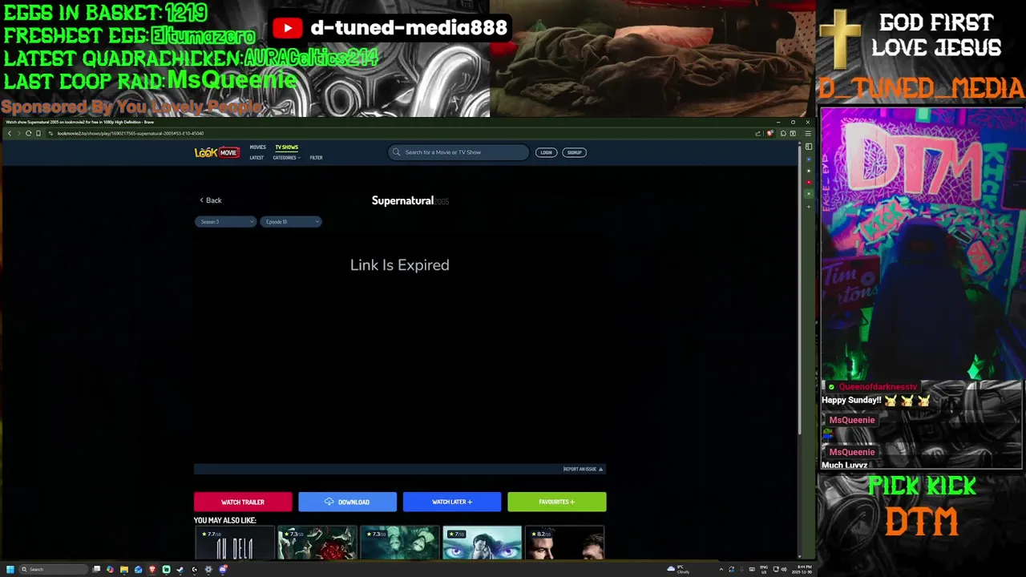The height and width of the screenshot is (577, 1026).
Task: Open recommended thumbnail rated 8.2
Action: [564, 543]
